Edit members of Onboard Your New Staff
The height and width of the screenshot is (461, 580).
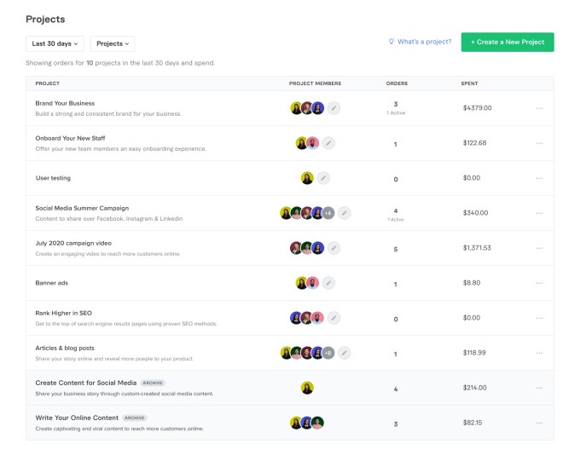328,143
